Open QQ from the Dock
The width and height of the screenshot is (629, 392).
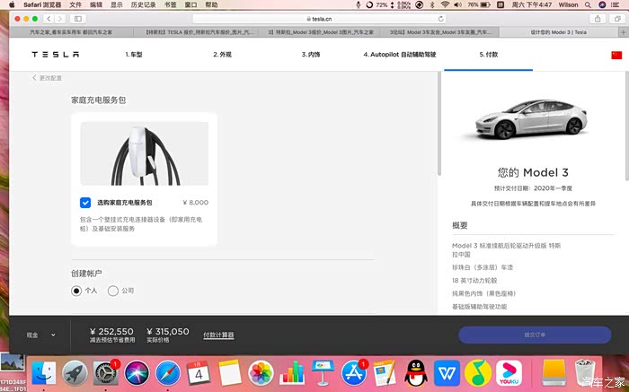tap(416, 370)
